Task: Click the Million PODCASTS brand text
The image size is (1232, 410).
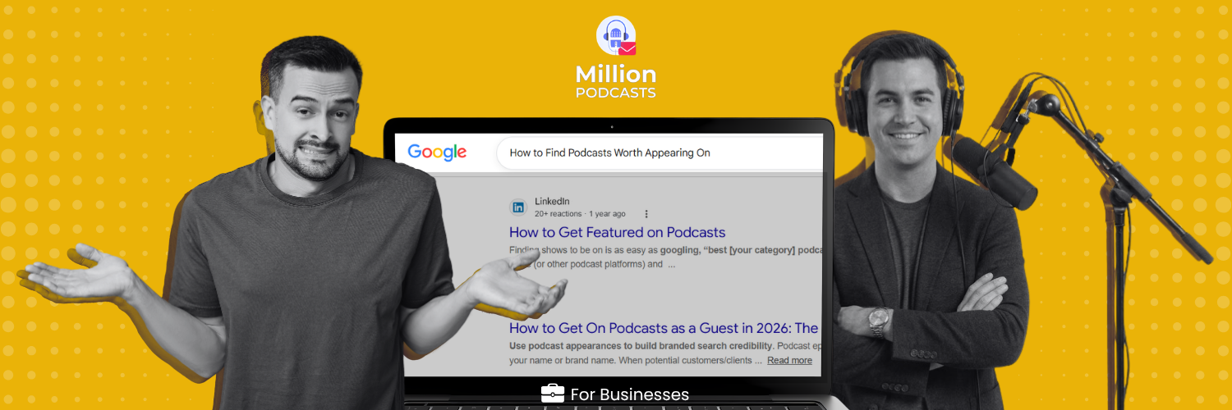Action: pyautogui.click(x=616, y=82)
